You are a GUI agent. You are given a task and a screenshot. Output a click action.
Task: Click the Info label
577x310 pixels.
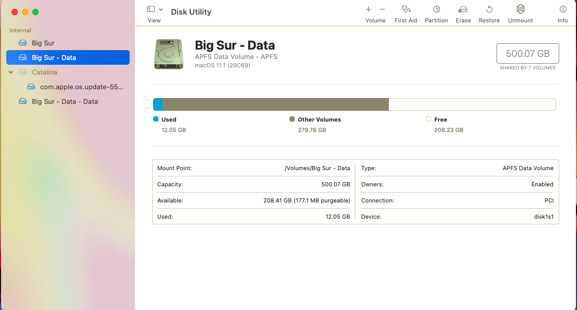tap(563, 20)
